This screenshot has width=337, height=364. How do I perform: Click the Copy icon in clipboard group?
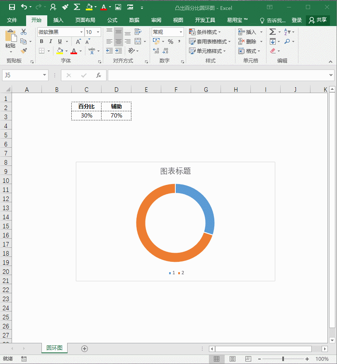click(x=24, y=41)
